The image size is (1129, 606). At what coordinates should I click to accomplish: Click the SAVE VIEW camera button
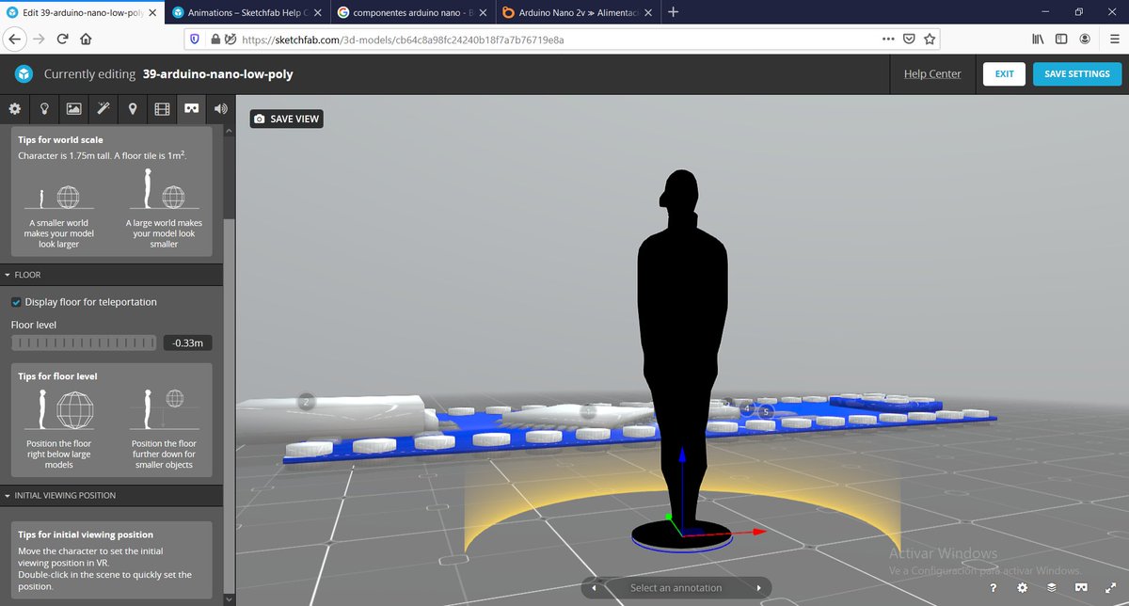286,119
